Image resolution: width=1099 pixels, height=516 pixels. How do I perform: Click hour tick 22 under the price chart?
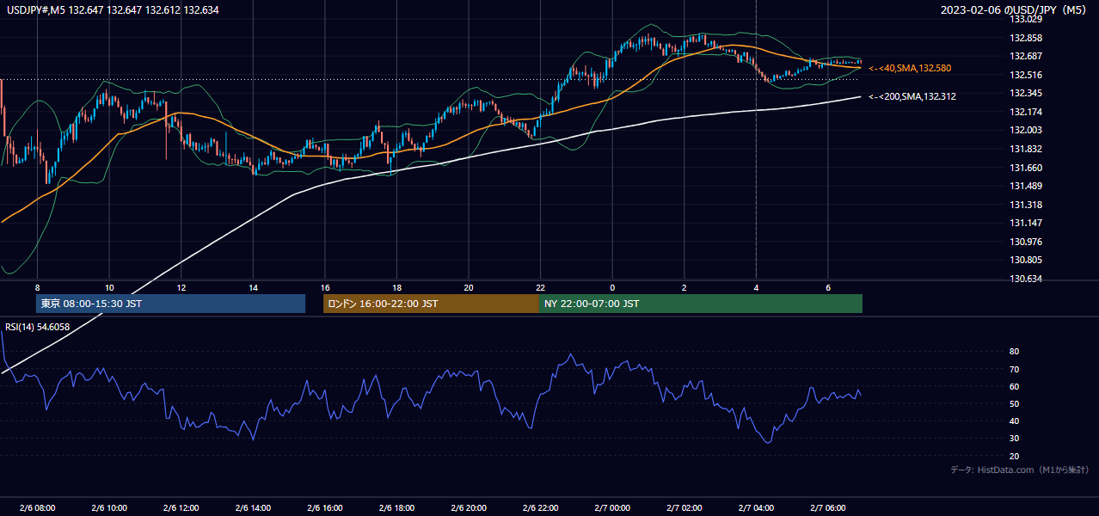(x=540, y=286)
